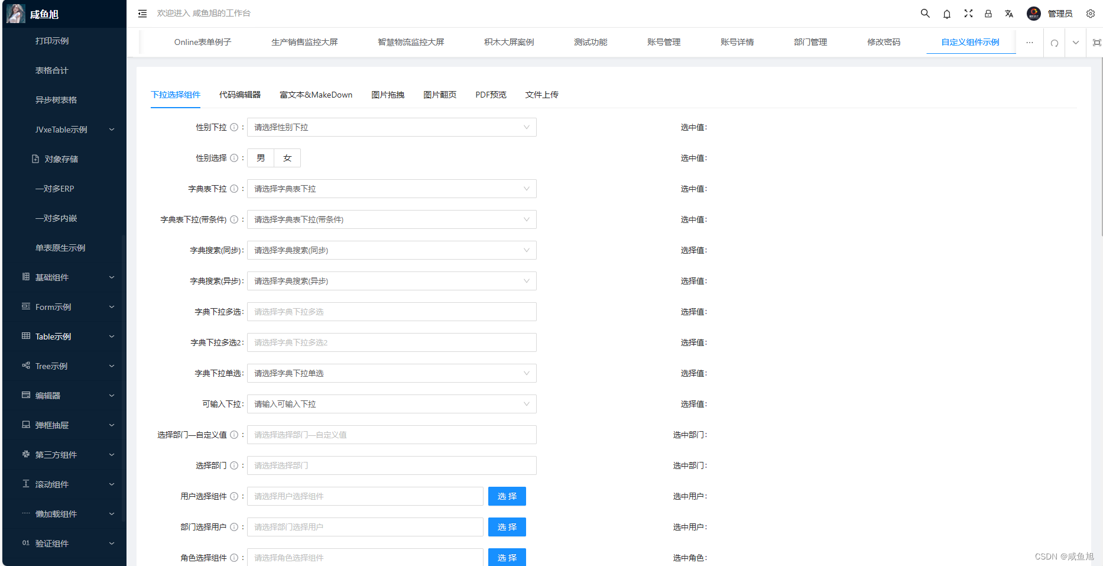Switch to 文件上传 tab

[x=542, y=95]
